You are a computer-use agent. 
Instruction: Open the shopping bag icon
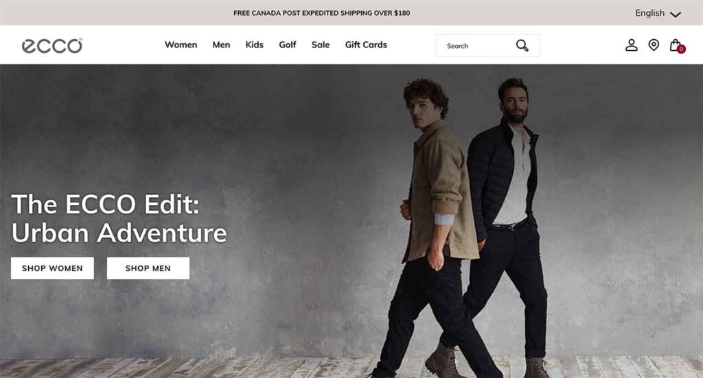[676, 45]
